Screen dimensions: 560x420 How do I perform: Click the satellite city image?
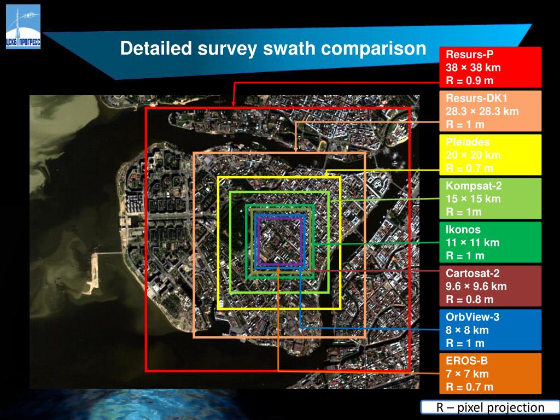point(224,242)
